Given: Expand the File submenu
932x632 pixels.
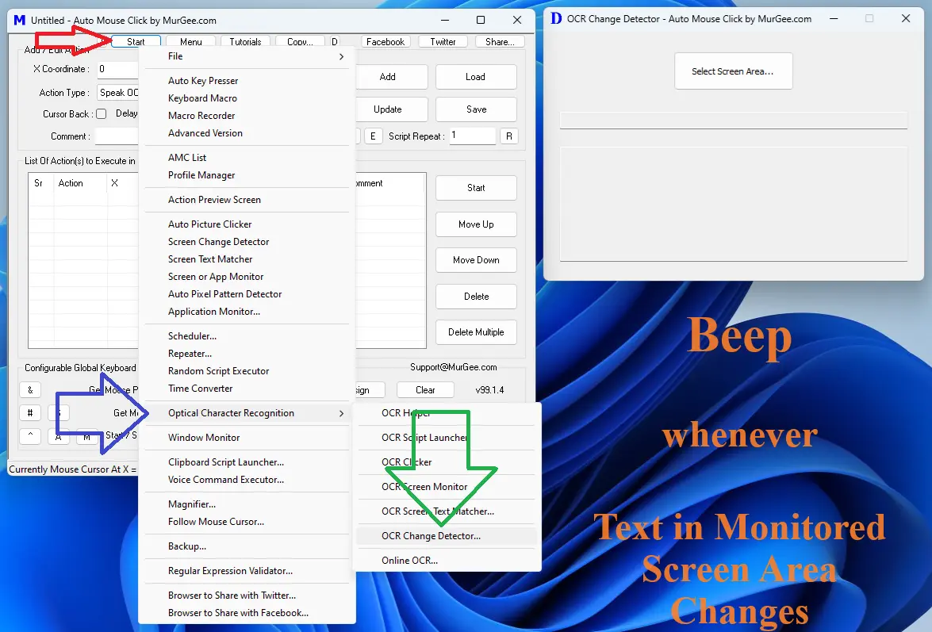Looking at the screenshot, I should [247, 56].
